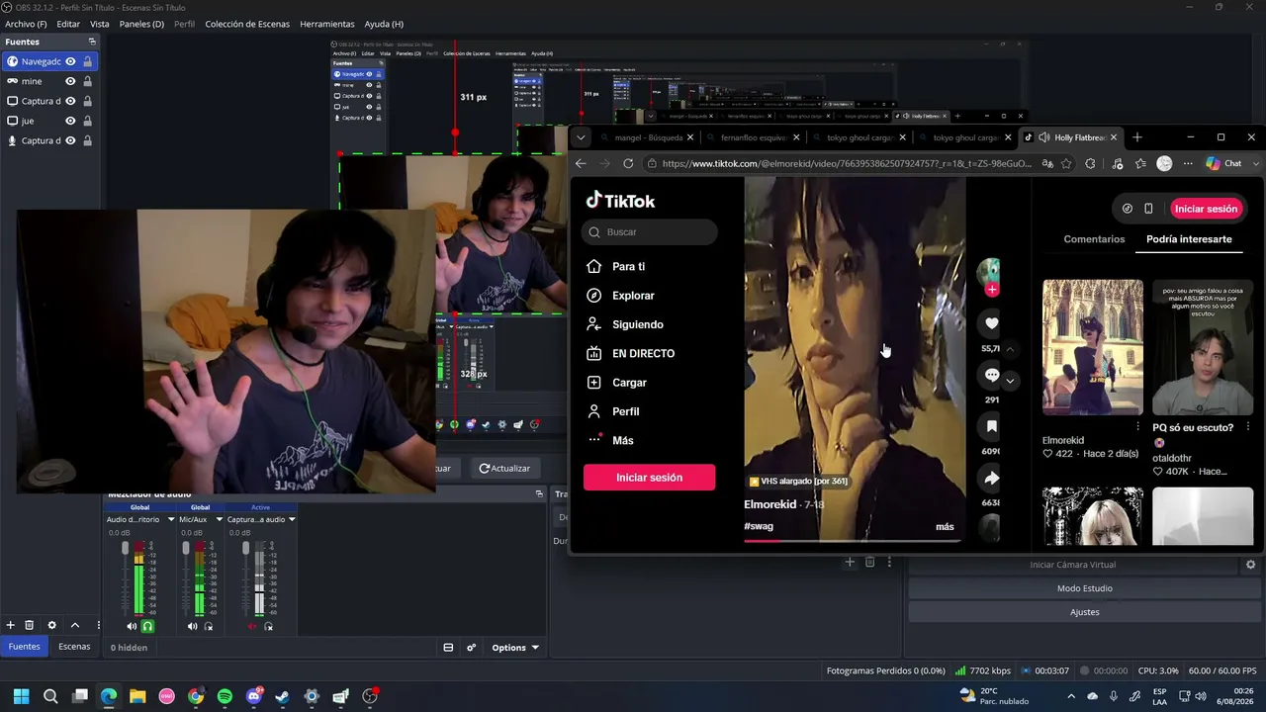The height and width of the screenshot is (712, 1266).
Task: Delete the selected source with trash icon
Action: point(30,625)
